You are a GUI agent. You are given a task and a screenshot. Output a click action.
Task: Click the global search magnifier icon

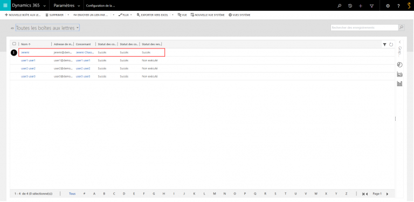(x=340, y=5)
